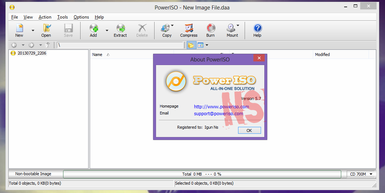Screen dimensions: 385x193
Task: Click the support@poweriso.com email link
Action: pyautogui.click(x=218, y=114)
